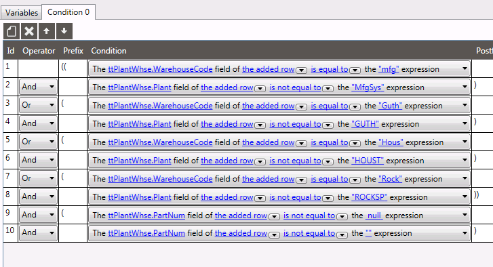Open the And operator dropdown in row 4

click(x=38, y=123)
